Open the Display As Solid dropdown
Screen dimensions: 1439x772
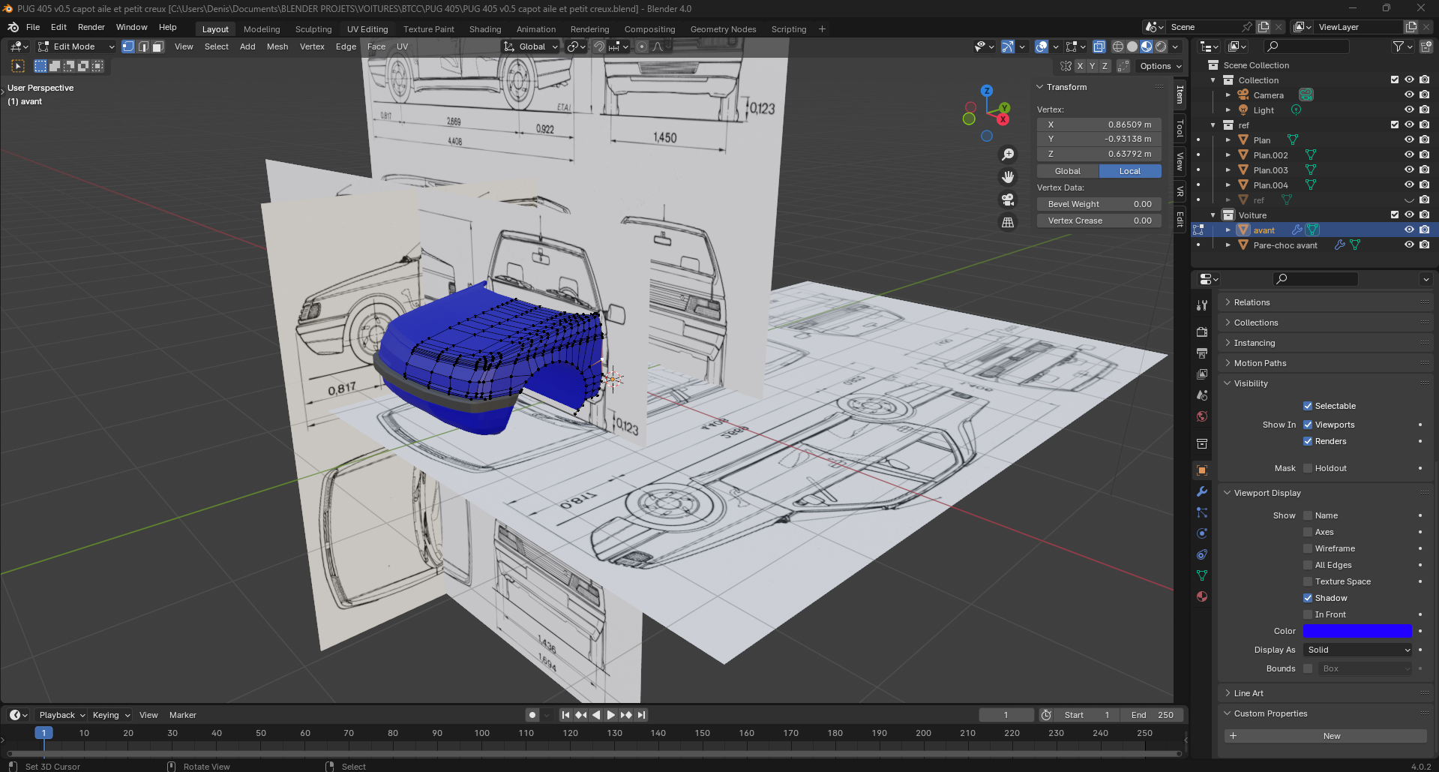coord(1357,650)
